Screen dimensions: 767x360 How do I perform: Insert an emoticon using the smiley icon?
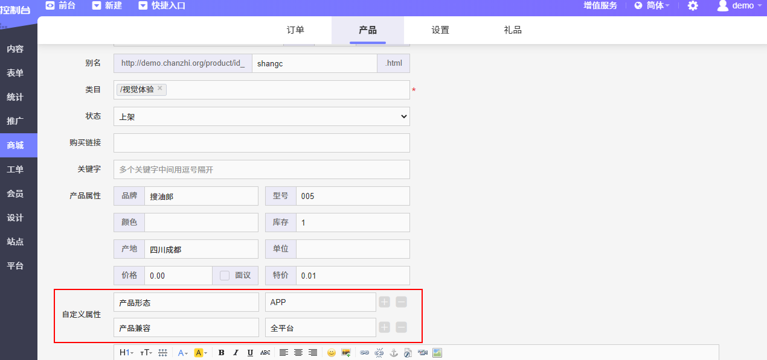tap(332, 353)
